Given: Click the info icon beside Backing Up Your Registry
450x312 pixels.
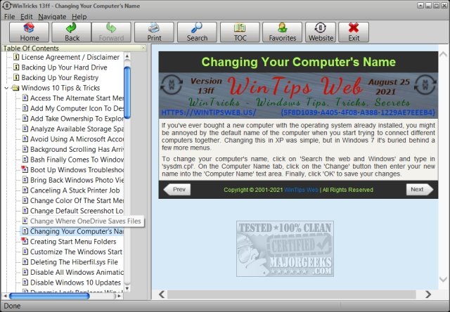Looking at the screenshot, I should 17,78.
